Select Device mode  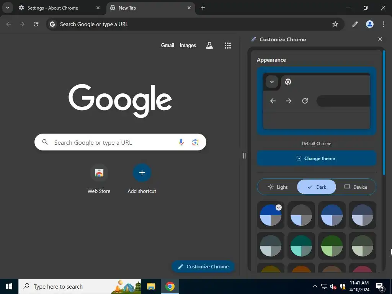(x=356, y=187)
